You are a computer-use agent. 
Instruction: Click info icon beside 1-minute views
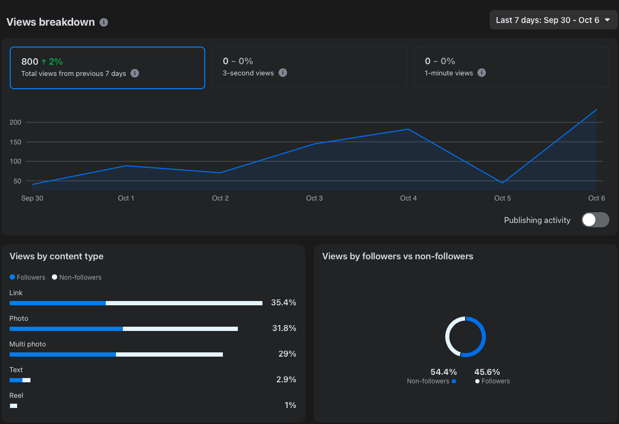[x=482, y=73]
